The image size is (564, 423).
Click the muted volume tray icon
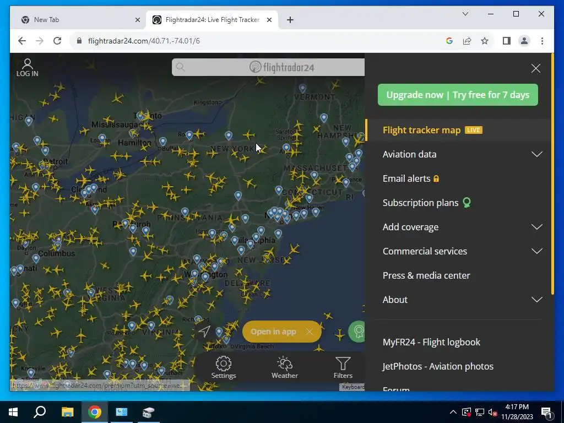[x=493, y=412]
